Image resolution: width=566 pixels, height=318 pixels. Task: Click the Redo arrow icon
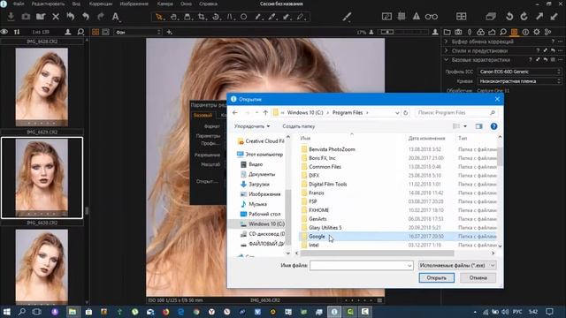pos(101,17)
